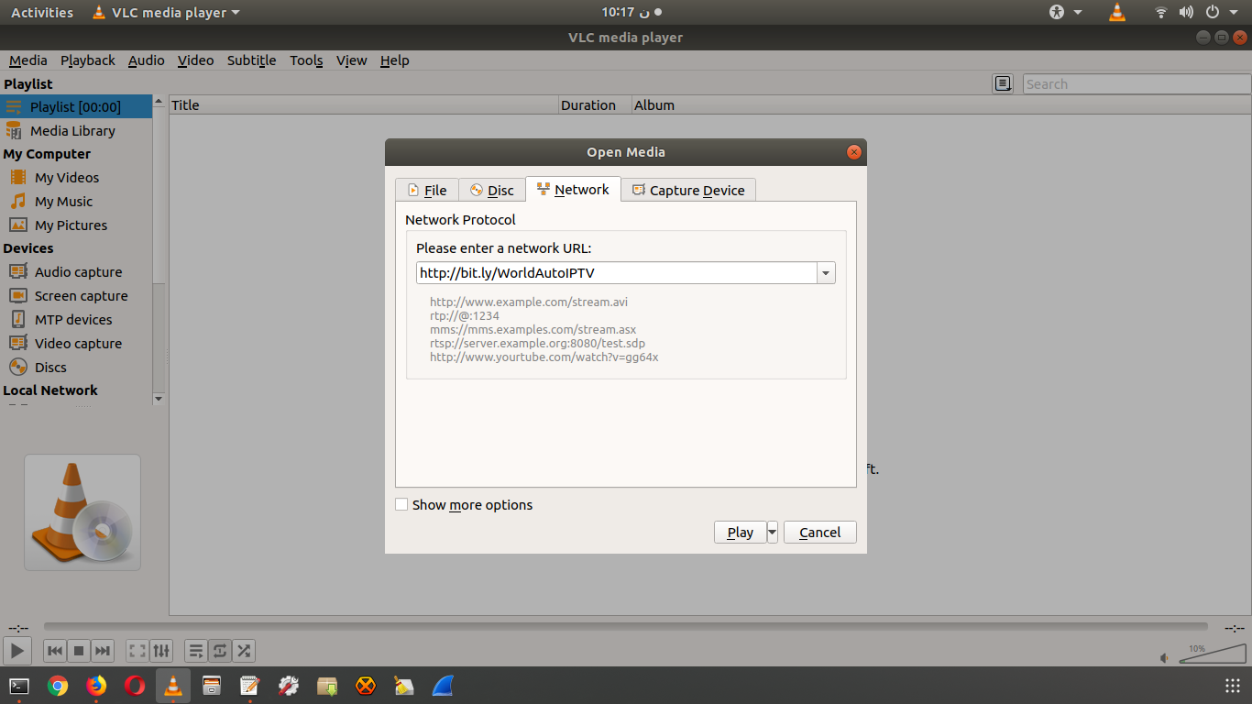The image size is (1252, 704).
Task: Mute audio via the speaker icon near volume
Action: coord(1164,658)
